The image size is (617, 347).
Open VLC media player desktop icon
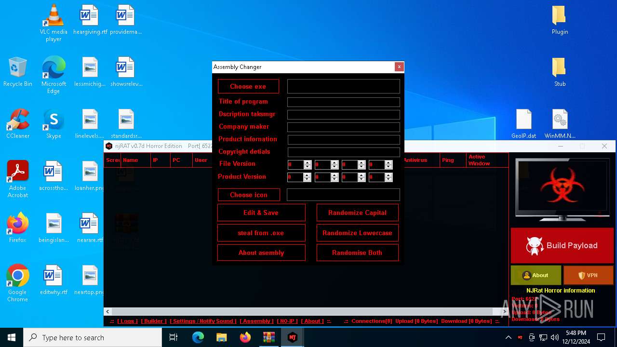(x=54, y=23)
